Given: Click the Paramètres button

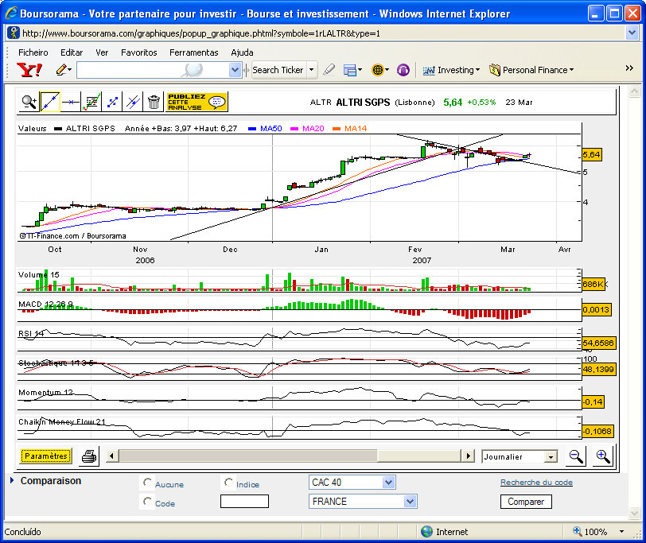Looking at the screenshot, I should [x=45, y=456].
